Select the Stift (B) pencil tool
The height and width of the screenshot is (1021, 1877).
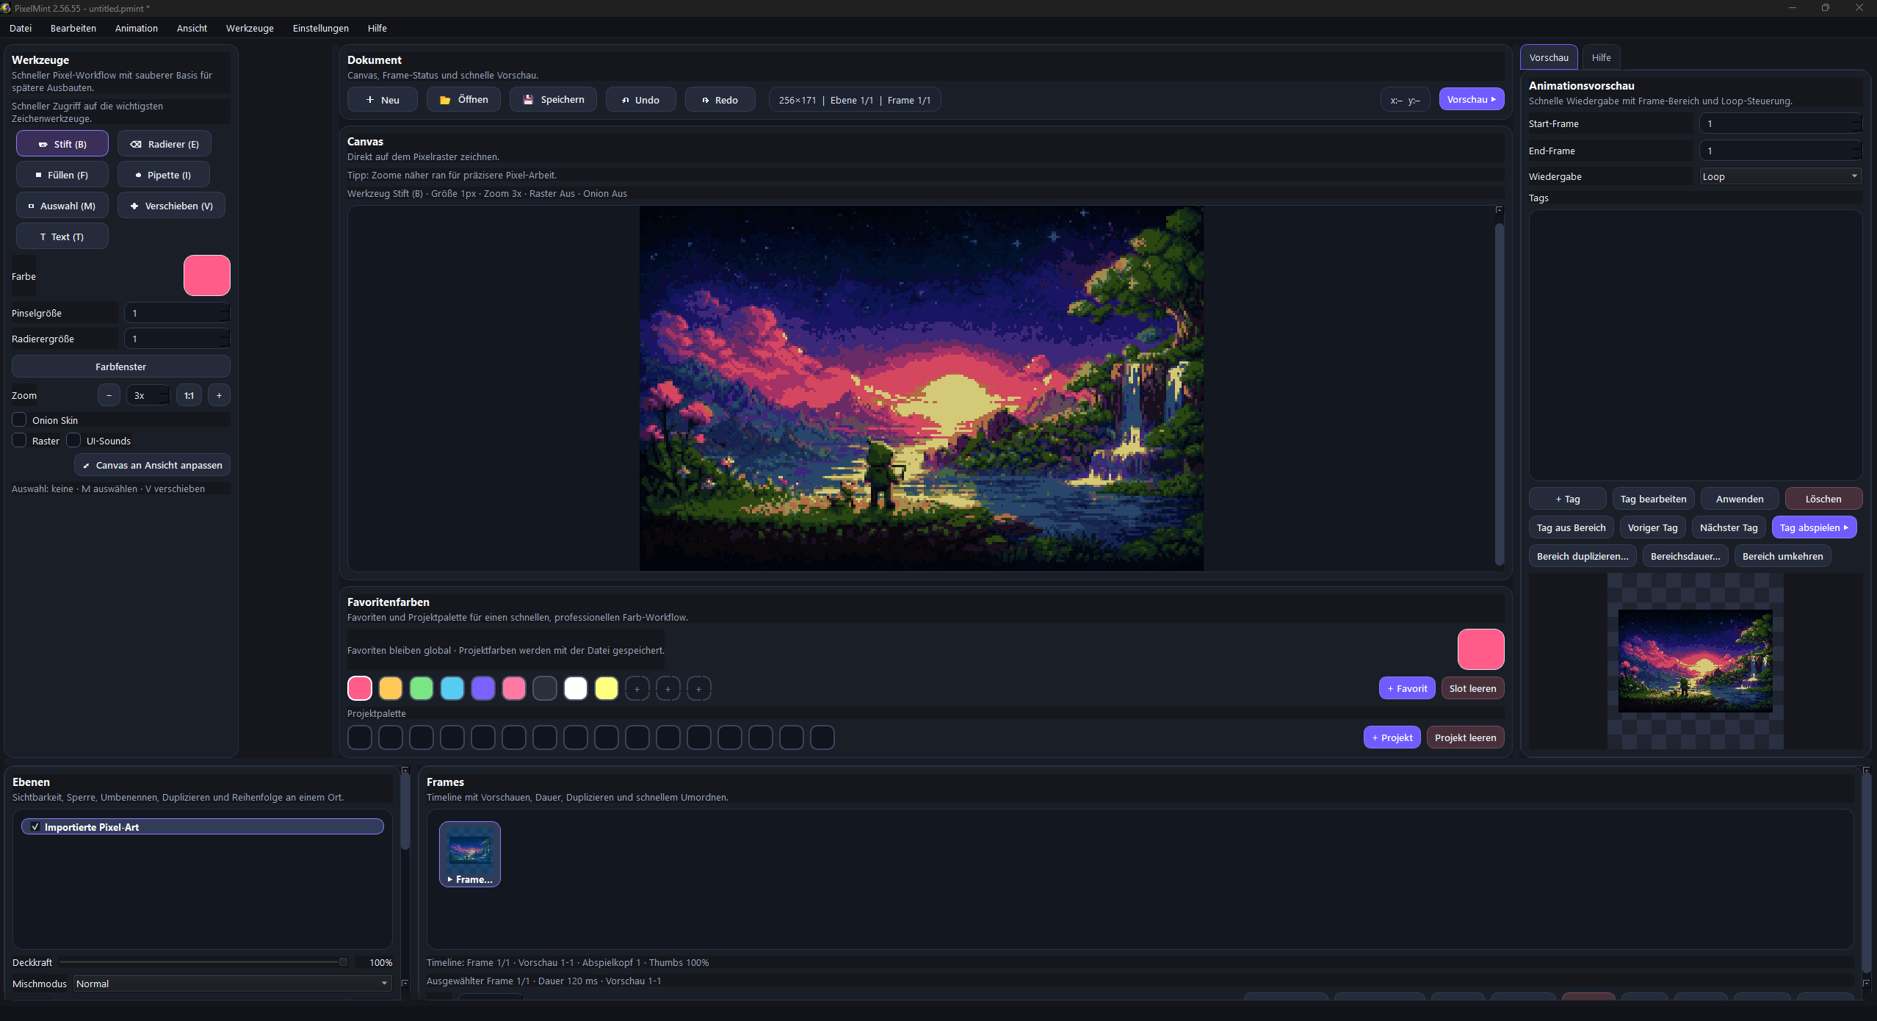(62, 144)
